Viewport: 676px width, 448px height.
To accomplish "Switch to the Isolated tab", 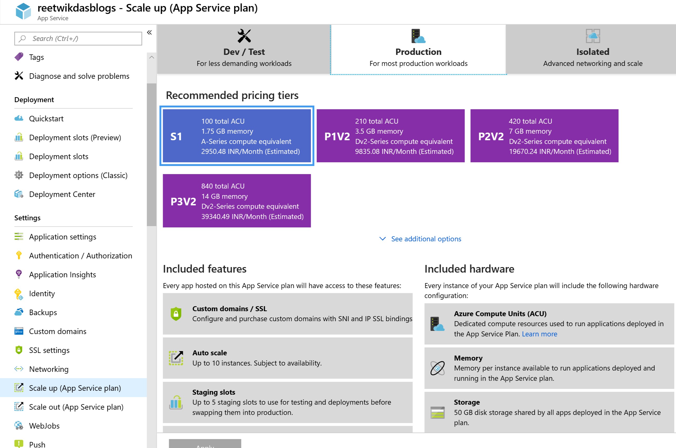I will [592, 49].
